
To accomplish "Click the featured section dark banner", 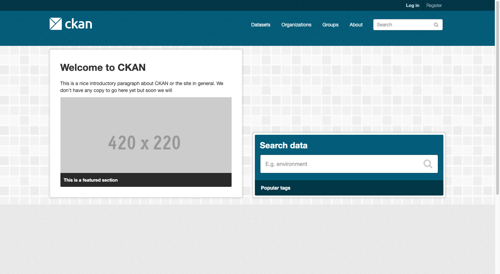I will 146,180.
